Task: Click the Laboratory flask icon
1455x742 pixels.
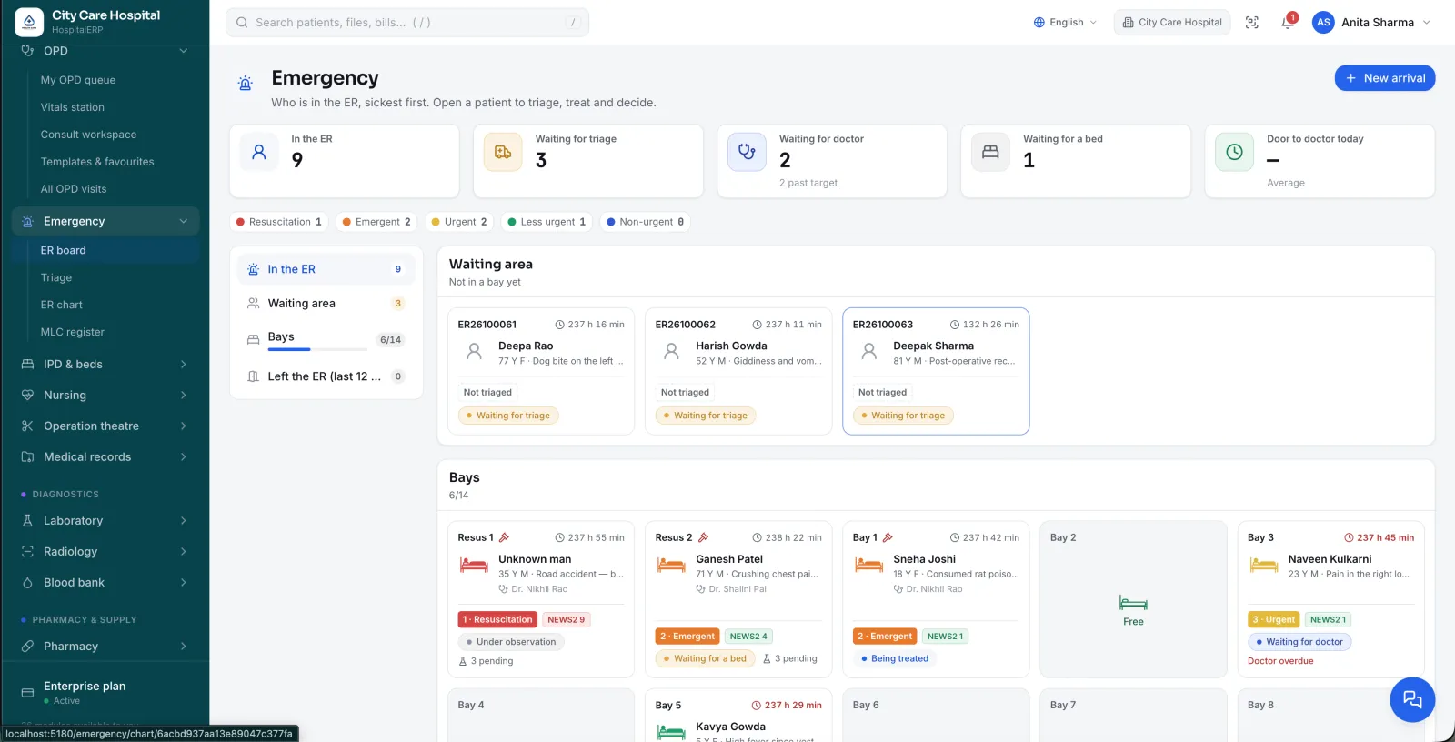Action: pos(27,521)
